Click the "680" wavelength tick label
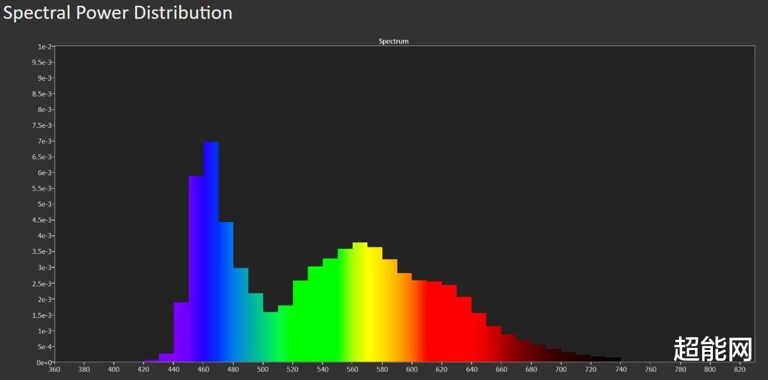This screenshot has width=768, height=380. (531, 370)
